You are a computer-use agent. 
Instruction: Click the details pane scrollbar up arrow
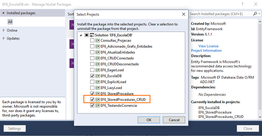coord(260,21)
